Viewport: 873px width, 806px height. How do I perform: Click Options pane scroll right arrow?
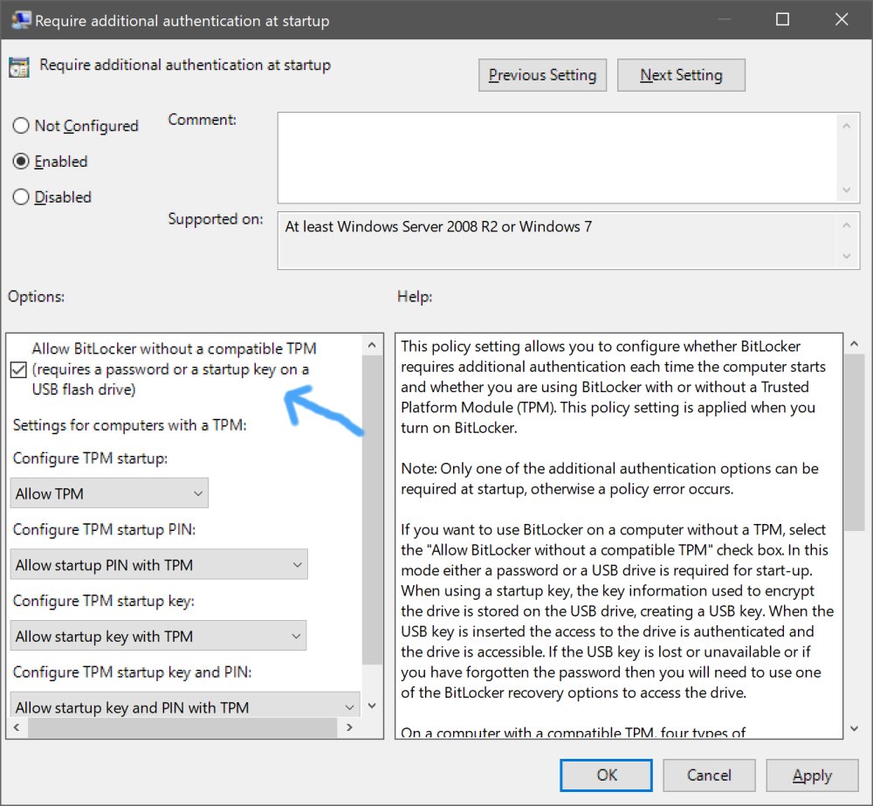(350, 727)
